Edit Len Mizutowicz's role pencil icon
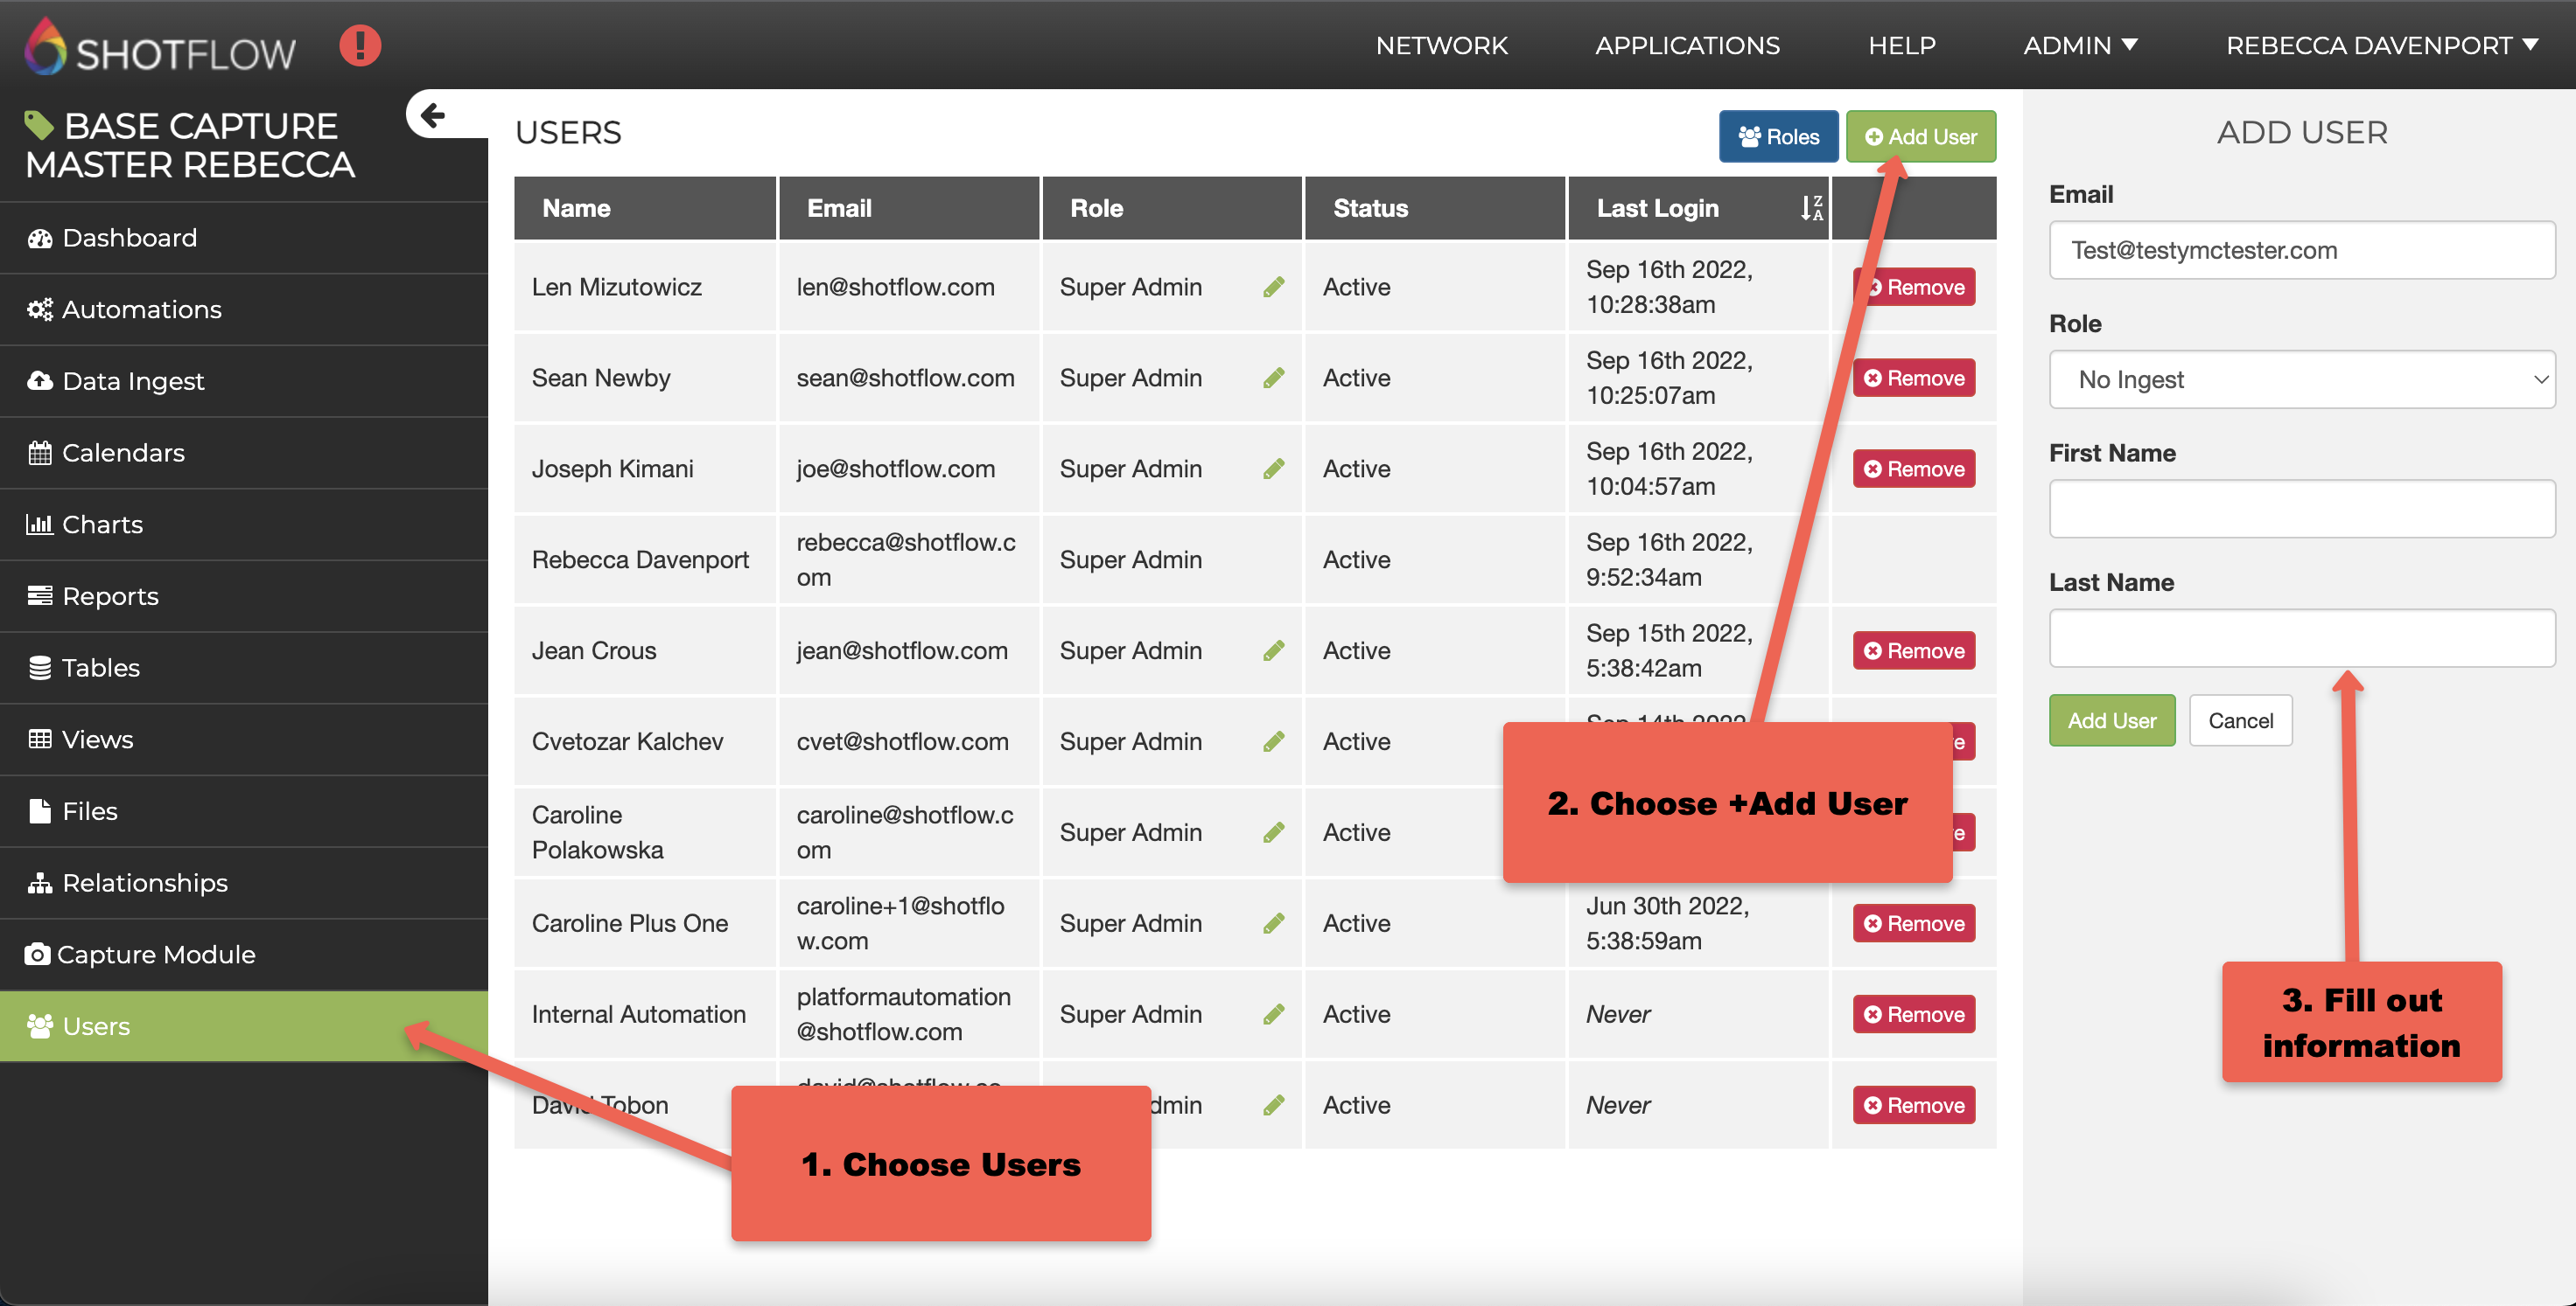 click(1273, 288)
